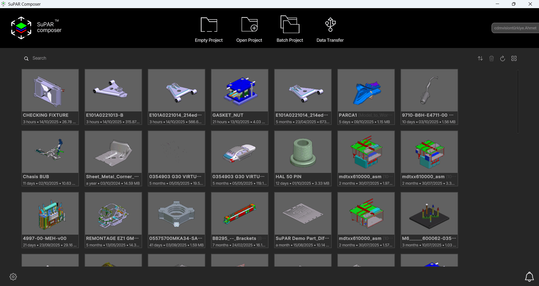Refresh the project list
The width and height of the screenshot is (539, 286).
click(x=503, y=58)
